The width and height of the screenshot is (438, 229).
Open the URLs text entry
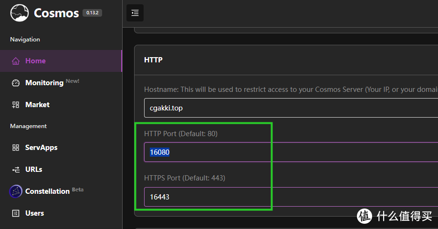coord(34,169)
